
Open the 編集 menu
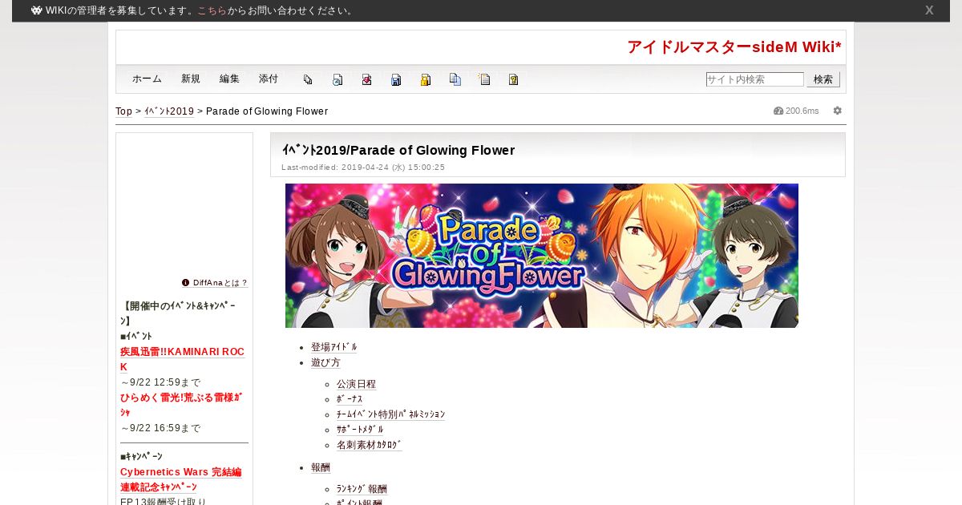[x=229, y=79]
